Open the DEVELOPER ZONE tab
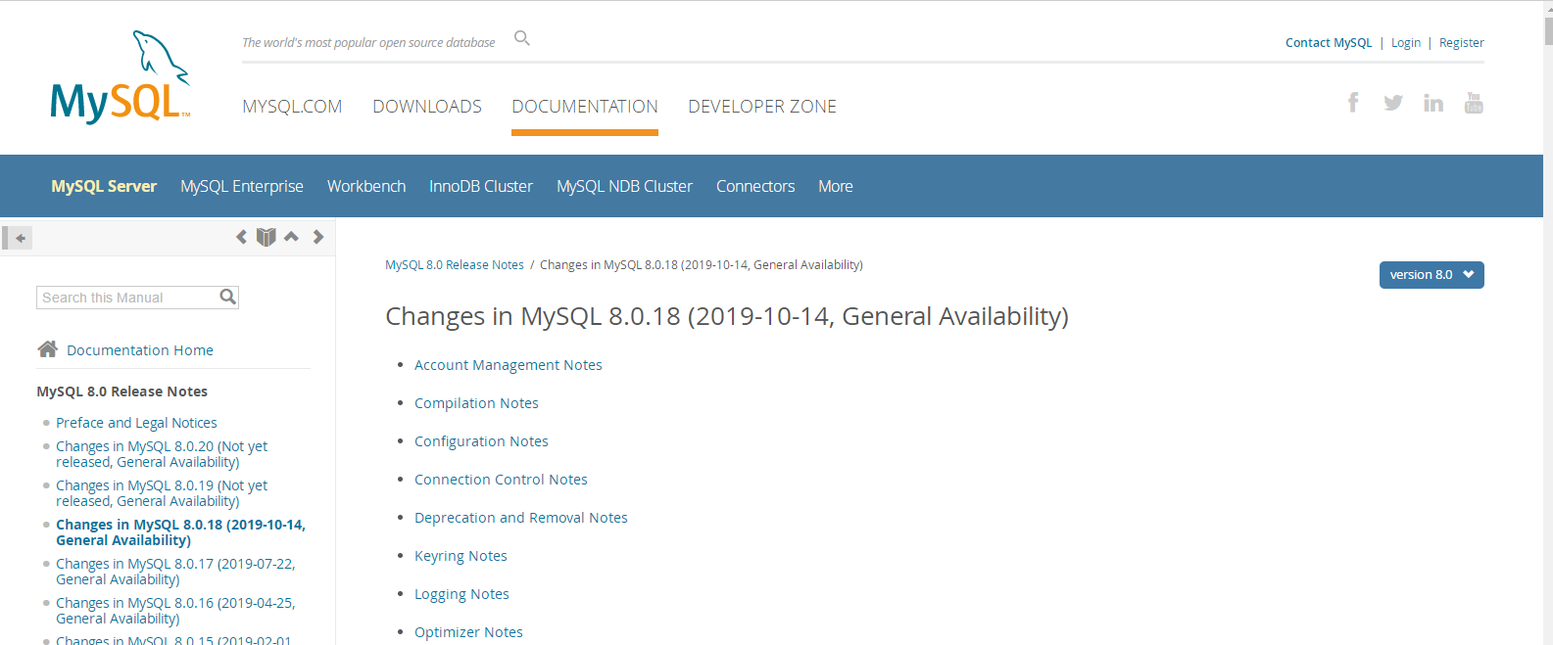The image size is (1553, 645). [x=762, y=107]
